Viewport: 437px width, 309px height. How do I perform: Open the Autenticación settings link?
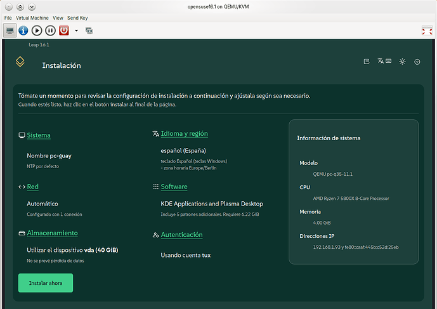pyautogui.click(x=181, y=235)
